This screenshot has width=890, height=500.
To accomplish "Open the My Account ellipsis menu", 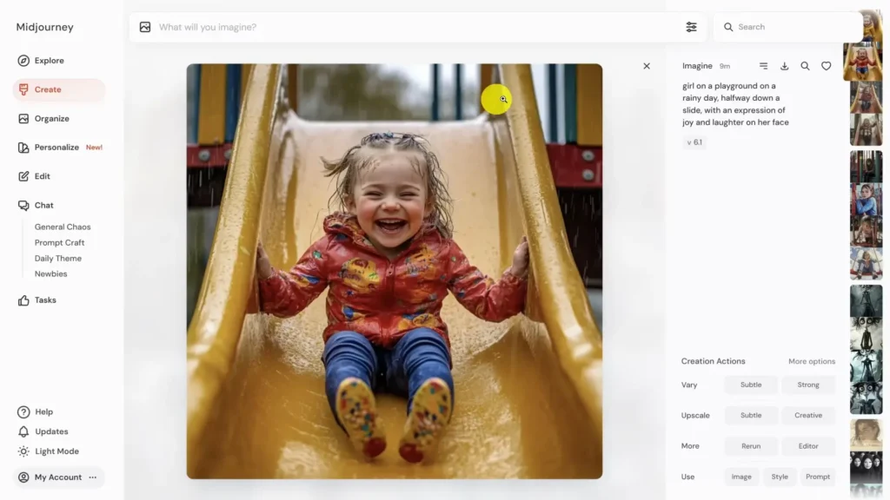I will [x=93, y=477].
